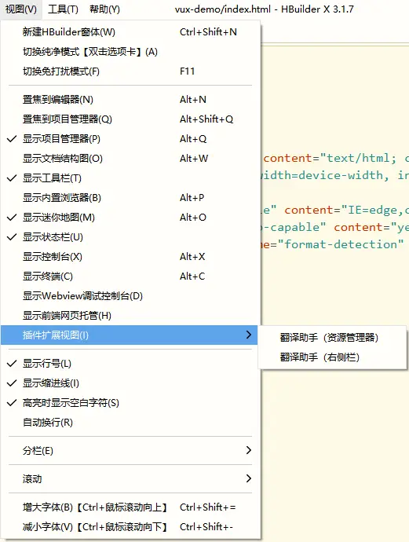Click the Alt+Shift+Q shortcut text
Viewport: 409px width, 542px height.
(206, 119)
